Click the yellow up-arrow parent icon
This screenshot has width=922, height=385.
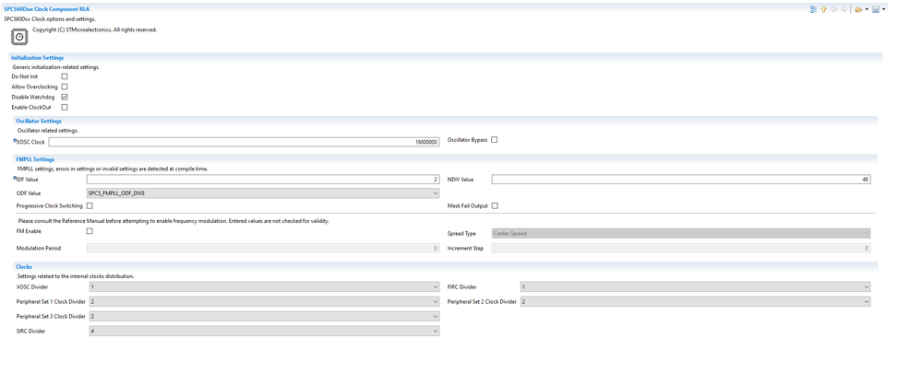[x=824, y=9]
